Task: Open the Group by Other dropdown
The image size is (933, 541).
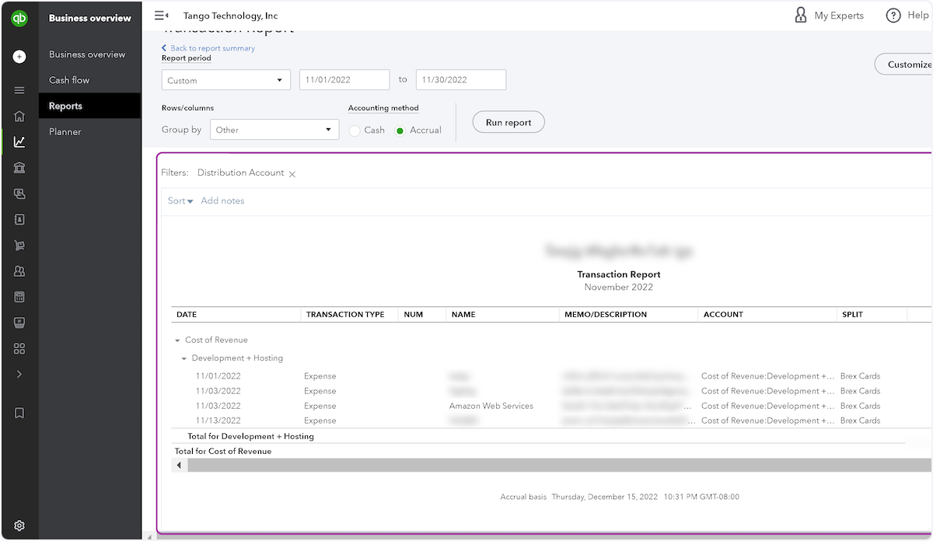Action: click(274, 130)
